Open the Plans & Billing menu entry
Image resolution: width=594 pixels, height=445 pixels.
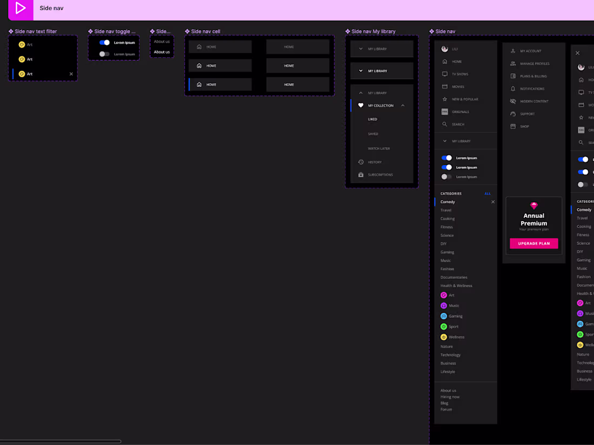(x=534, y=76)
